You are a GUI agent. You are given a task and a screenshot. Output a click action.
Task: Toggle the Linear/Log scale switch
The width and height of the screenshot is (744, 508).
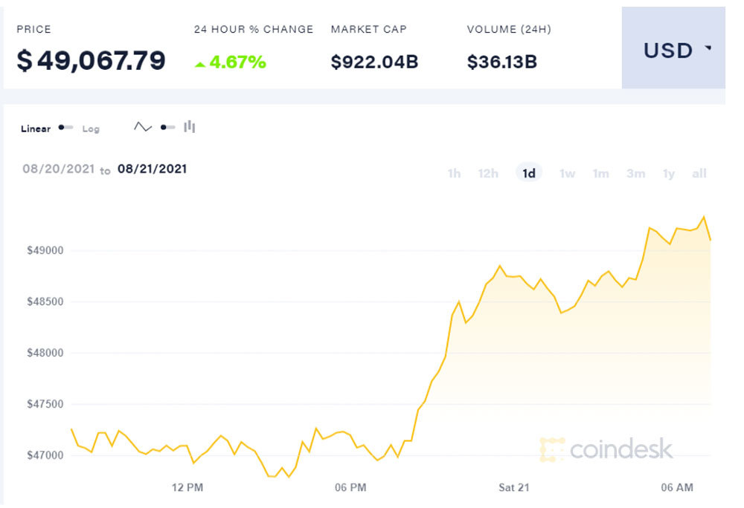click(x=65, y=128)
